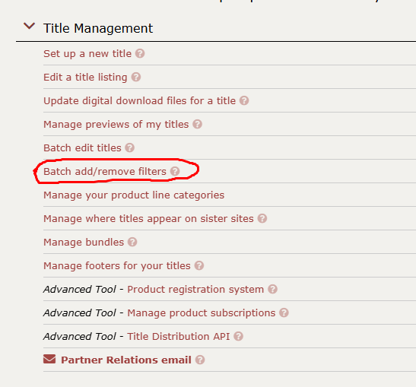Click help icon next to Manage bundles

[132, 243]
